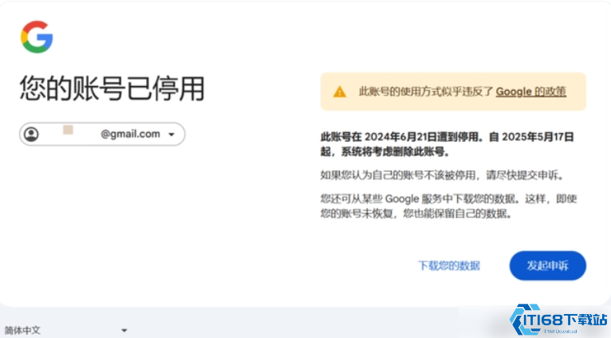Click the Google logo
This screenshot has height=338, width=611.
[x=37, y=37]
